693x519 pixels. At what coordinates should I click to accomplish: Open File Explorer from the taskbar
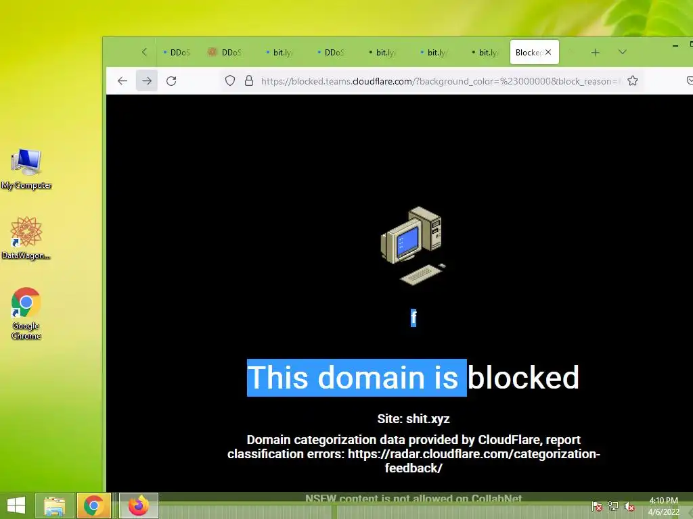54,505
